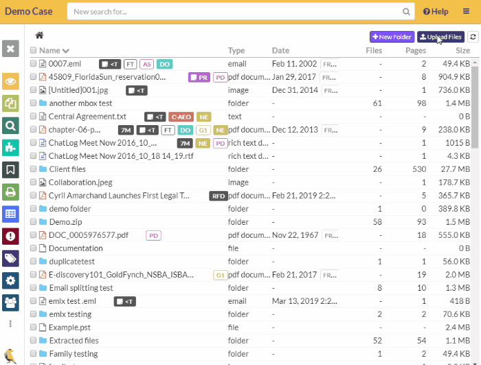The image size is (481, 365).
Task: Open the teal search icon in sidebar
Action: [10, 125]
